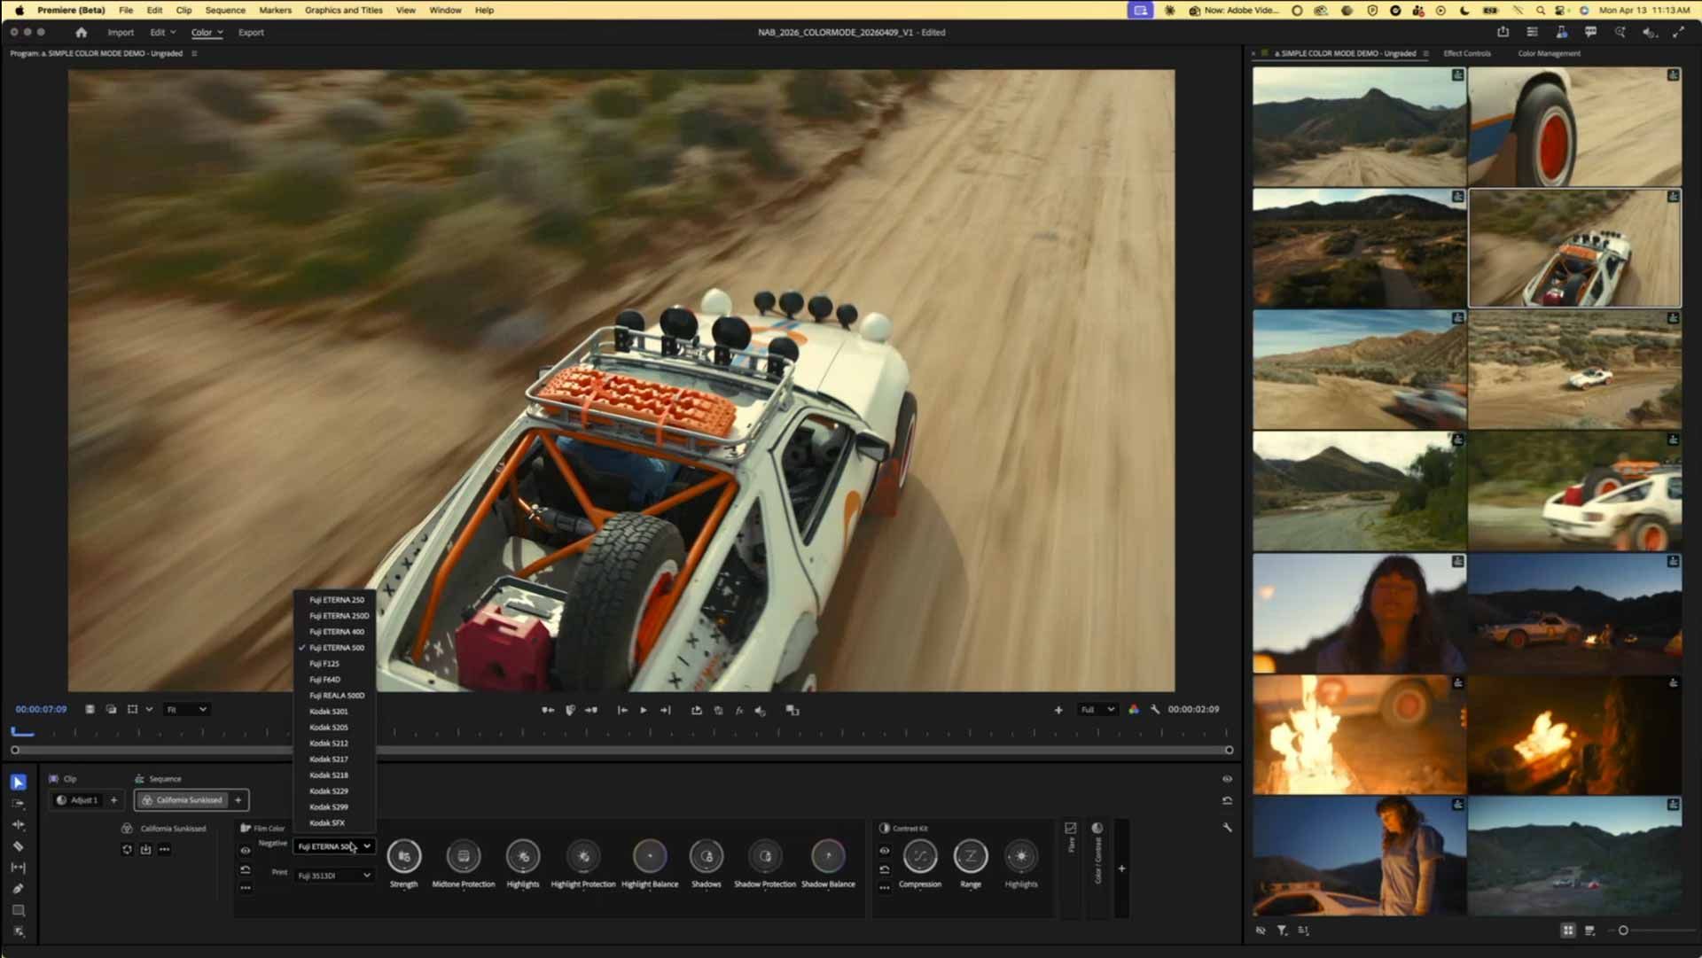
Task: Toggle Contrast Kit visibility eye icon
Action: pos(885,851)
